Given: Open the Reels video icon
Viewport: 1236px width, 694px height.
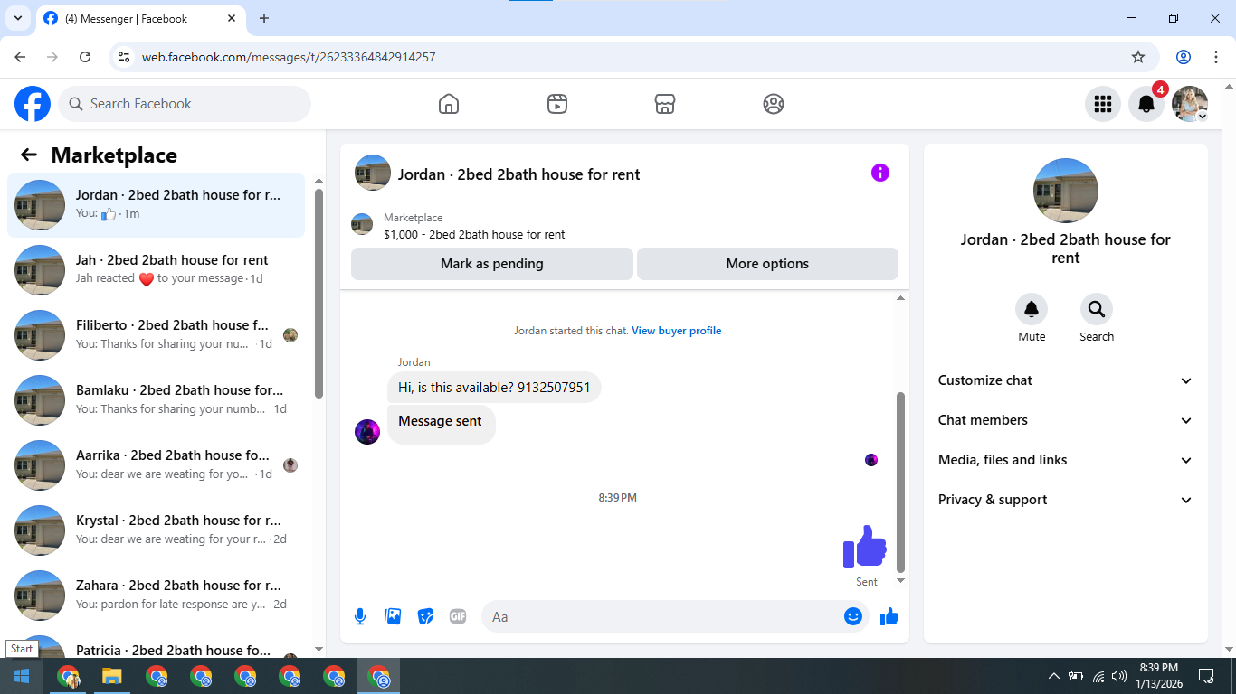Looking at the screenshot, I should click(557, 104).
